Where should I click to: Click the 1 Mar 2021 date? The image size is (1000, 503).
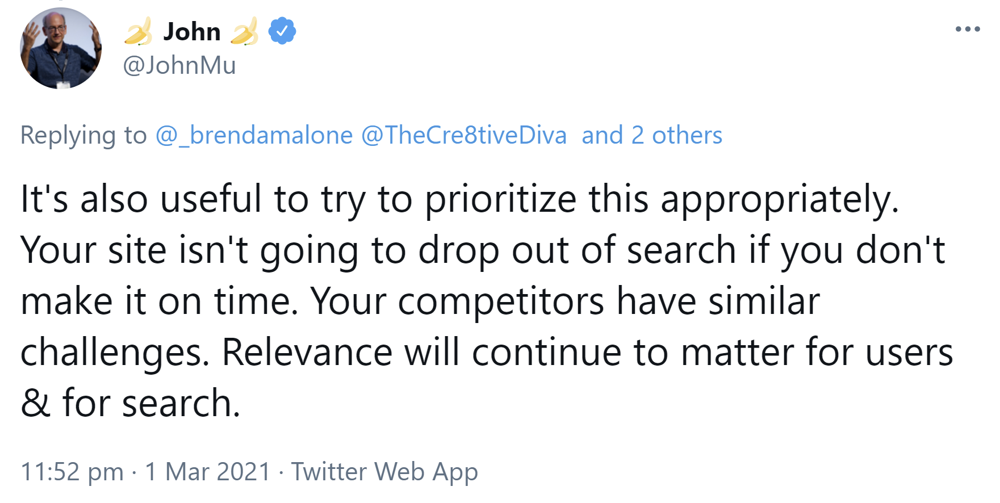[208, 472]
